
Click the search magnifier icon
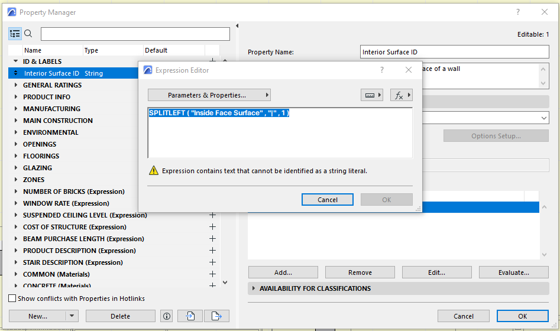(28, 34)
